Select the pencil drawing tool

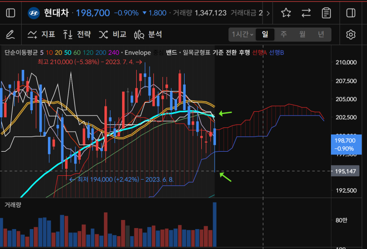point(10,34)
